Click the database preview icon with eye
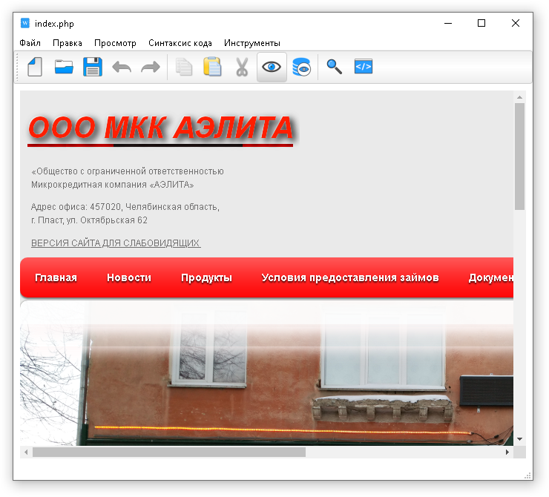 (301, 67)
